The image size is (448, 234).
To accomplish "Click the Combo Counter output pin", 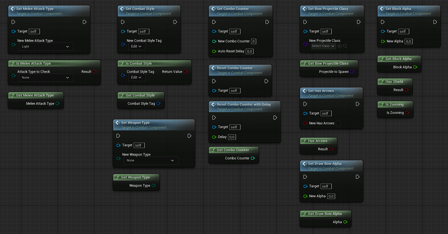I will pos(253,158).
